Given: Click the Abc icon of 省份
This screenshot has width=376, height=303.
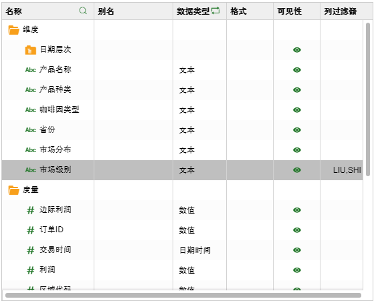Looking at the screenshot, I should [x=31, y=130].
